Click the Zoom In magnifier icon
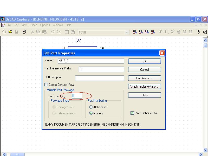 [135, 32]
